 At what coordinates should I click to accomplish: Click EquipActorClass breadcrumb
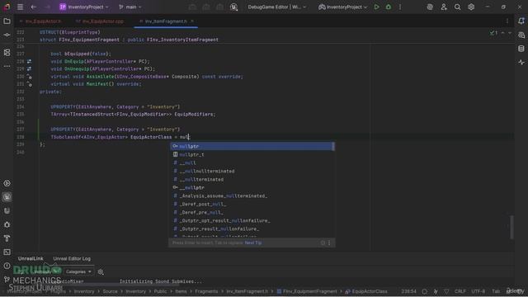tap(366, 291)
